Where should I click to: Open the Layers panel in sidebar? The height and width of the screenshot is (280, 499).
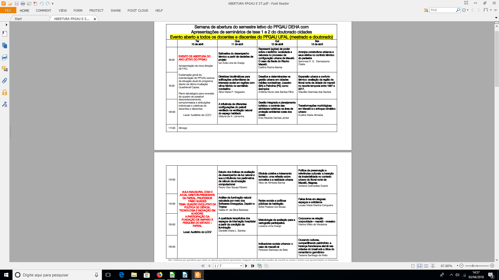point(5,57)
